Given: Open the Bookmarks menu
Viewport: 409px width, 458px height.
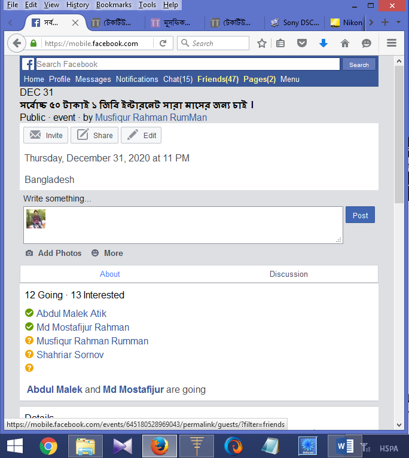Looking at the screenshot, I should coord(114,5).
